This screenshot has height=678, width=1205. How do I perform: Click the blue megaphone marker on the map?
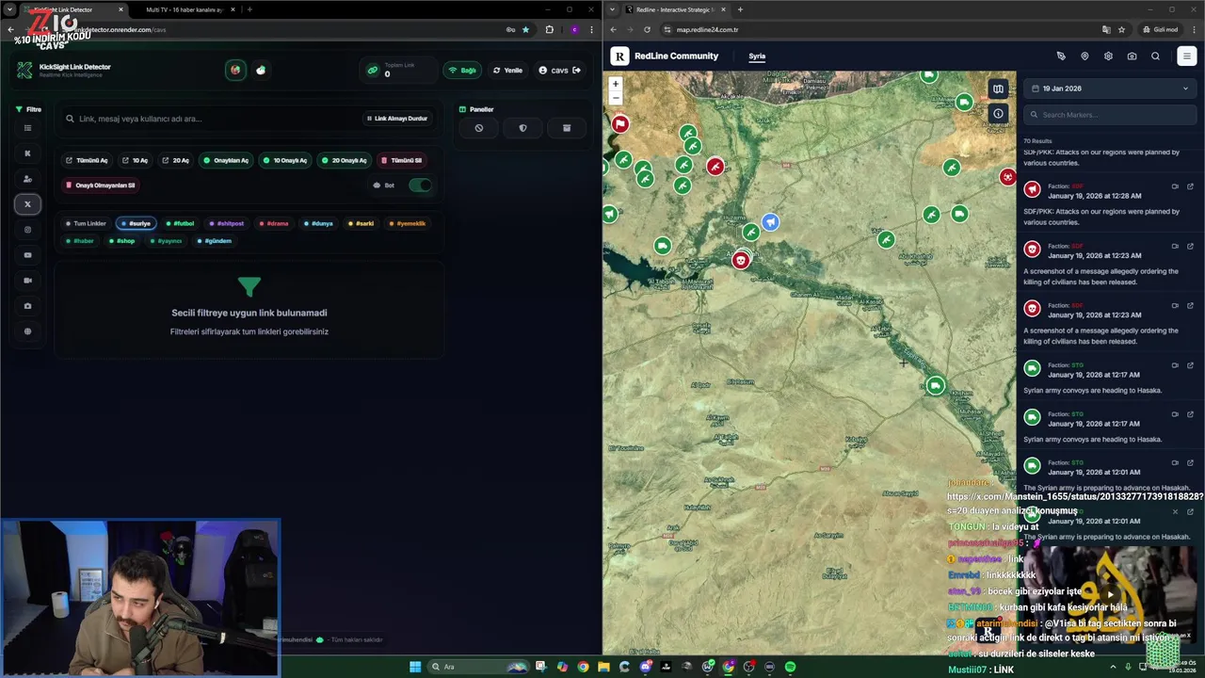(x=770, y=222)
